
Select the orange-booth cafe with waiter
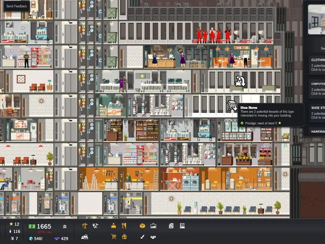pos(242,57)
